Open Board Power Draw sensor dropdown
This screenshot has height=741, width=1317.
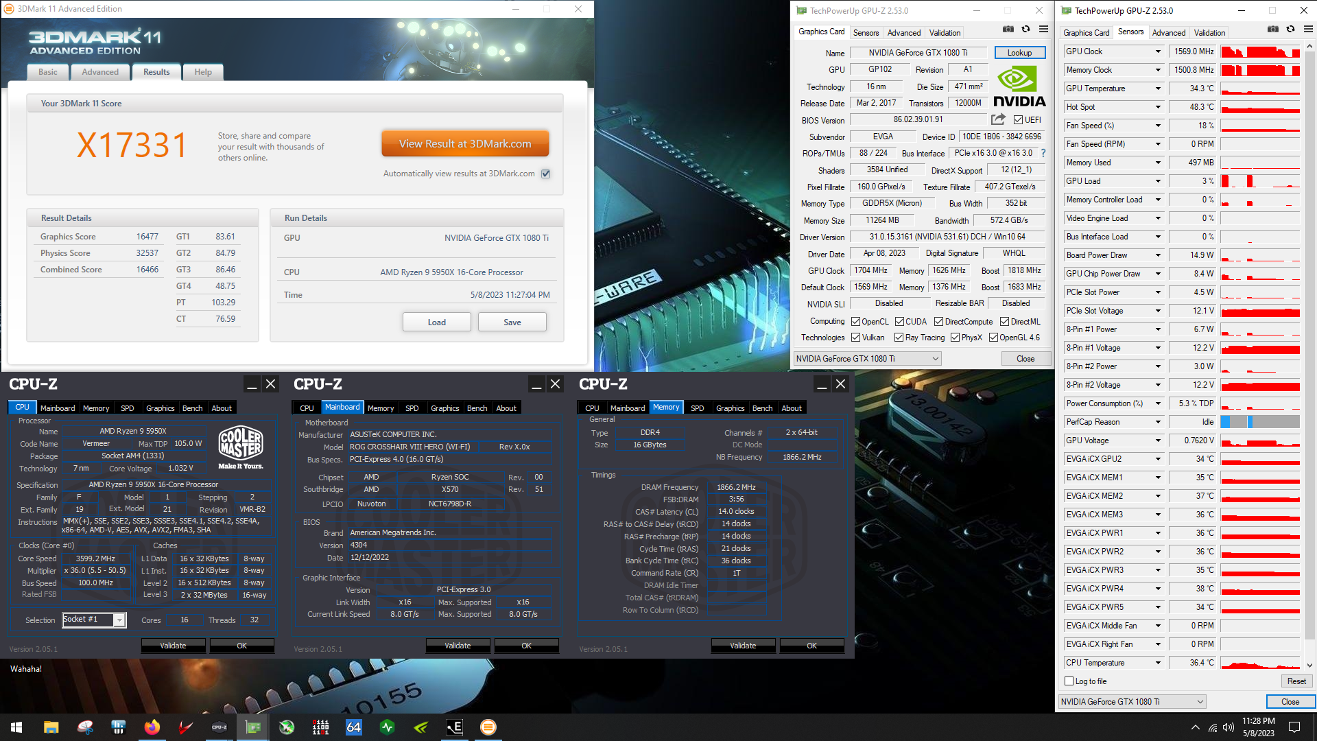[1158, 255]
